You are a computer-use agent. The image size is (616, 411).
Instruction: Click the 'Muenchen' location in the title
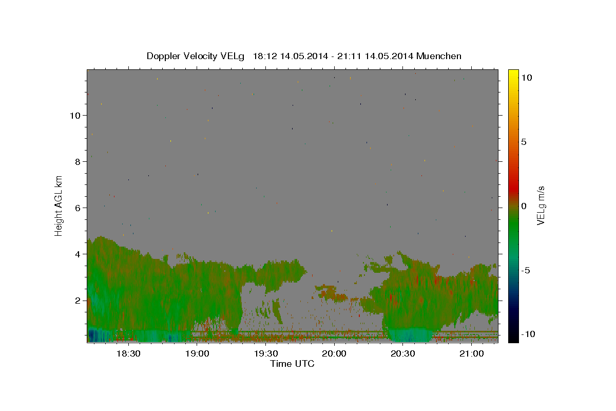tap(439, 56)
